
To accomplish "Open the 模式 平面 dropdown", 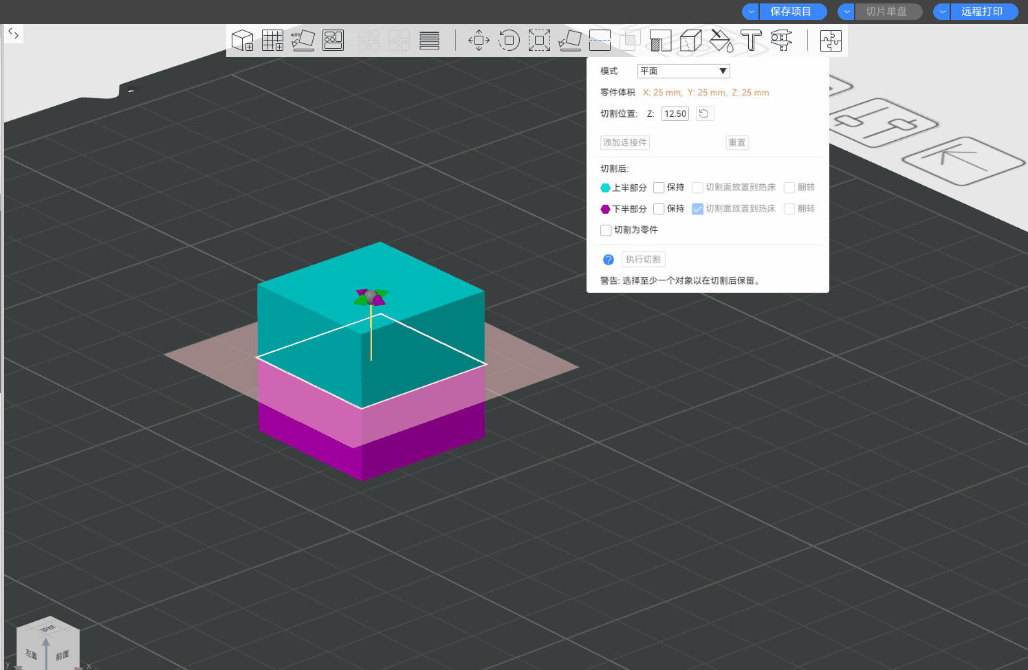I will click(x=683, y=71).
